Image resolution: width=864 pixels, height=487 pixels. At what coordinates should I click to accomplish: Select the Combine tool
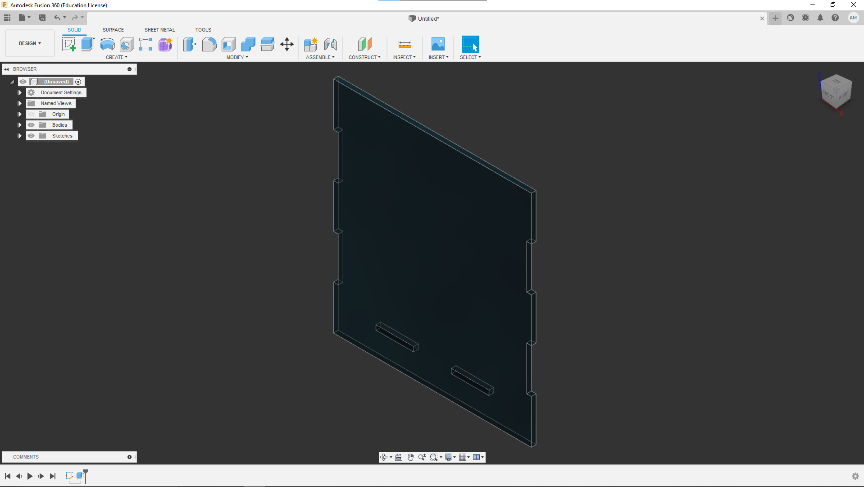point(248,44)
